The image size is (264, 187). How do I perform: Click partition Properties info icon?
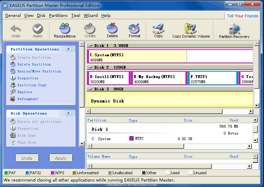coord(12,78)
